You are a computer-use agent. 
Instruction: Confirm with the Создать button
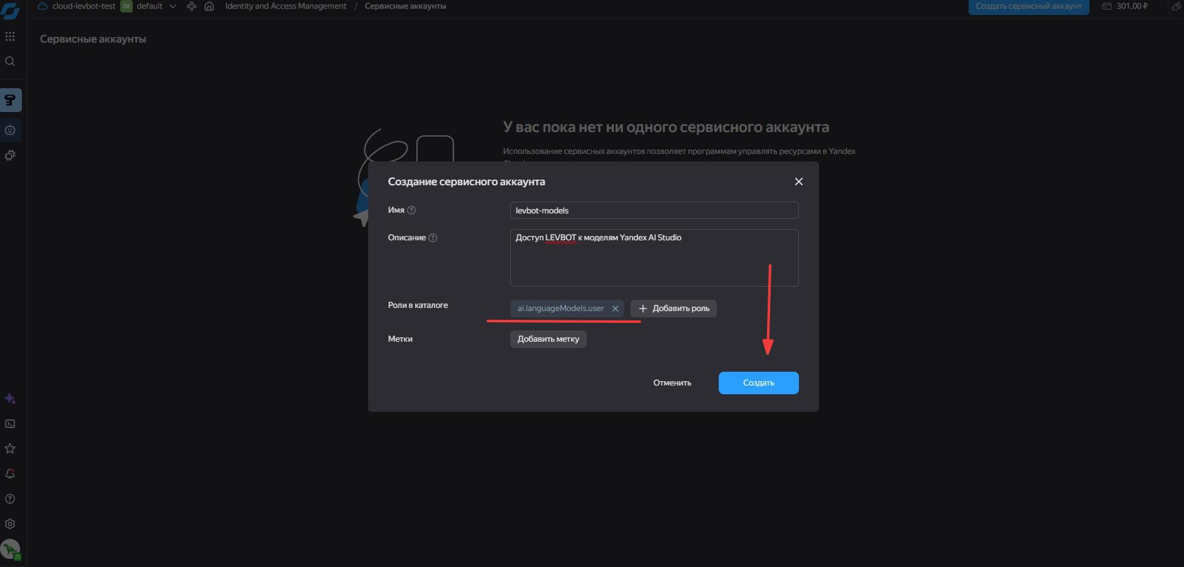coord(759,383)
